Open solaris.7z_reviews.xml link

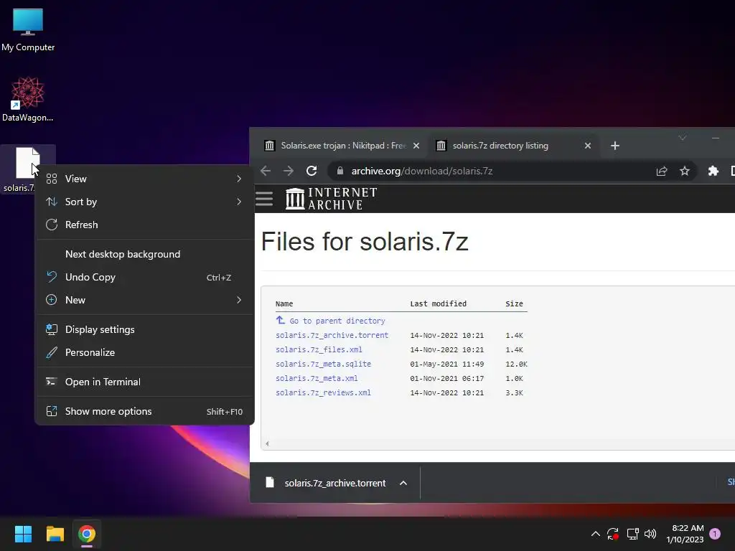tap(324, 392)
